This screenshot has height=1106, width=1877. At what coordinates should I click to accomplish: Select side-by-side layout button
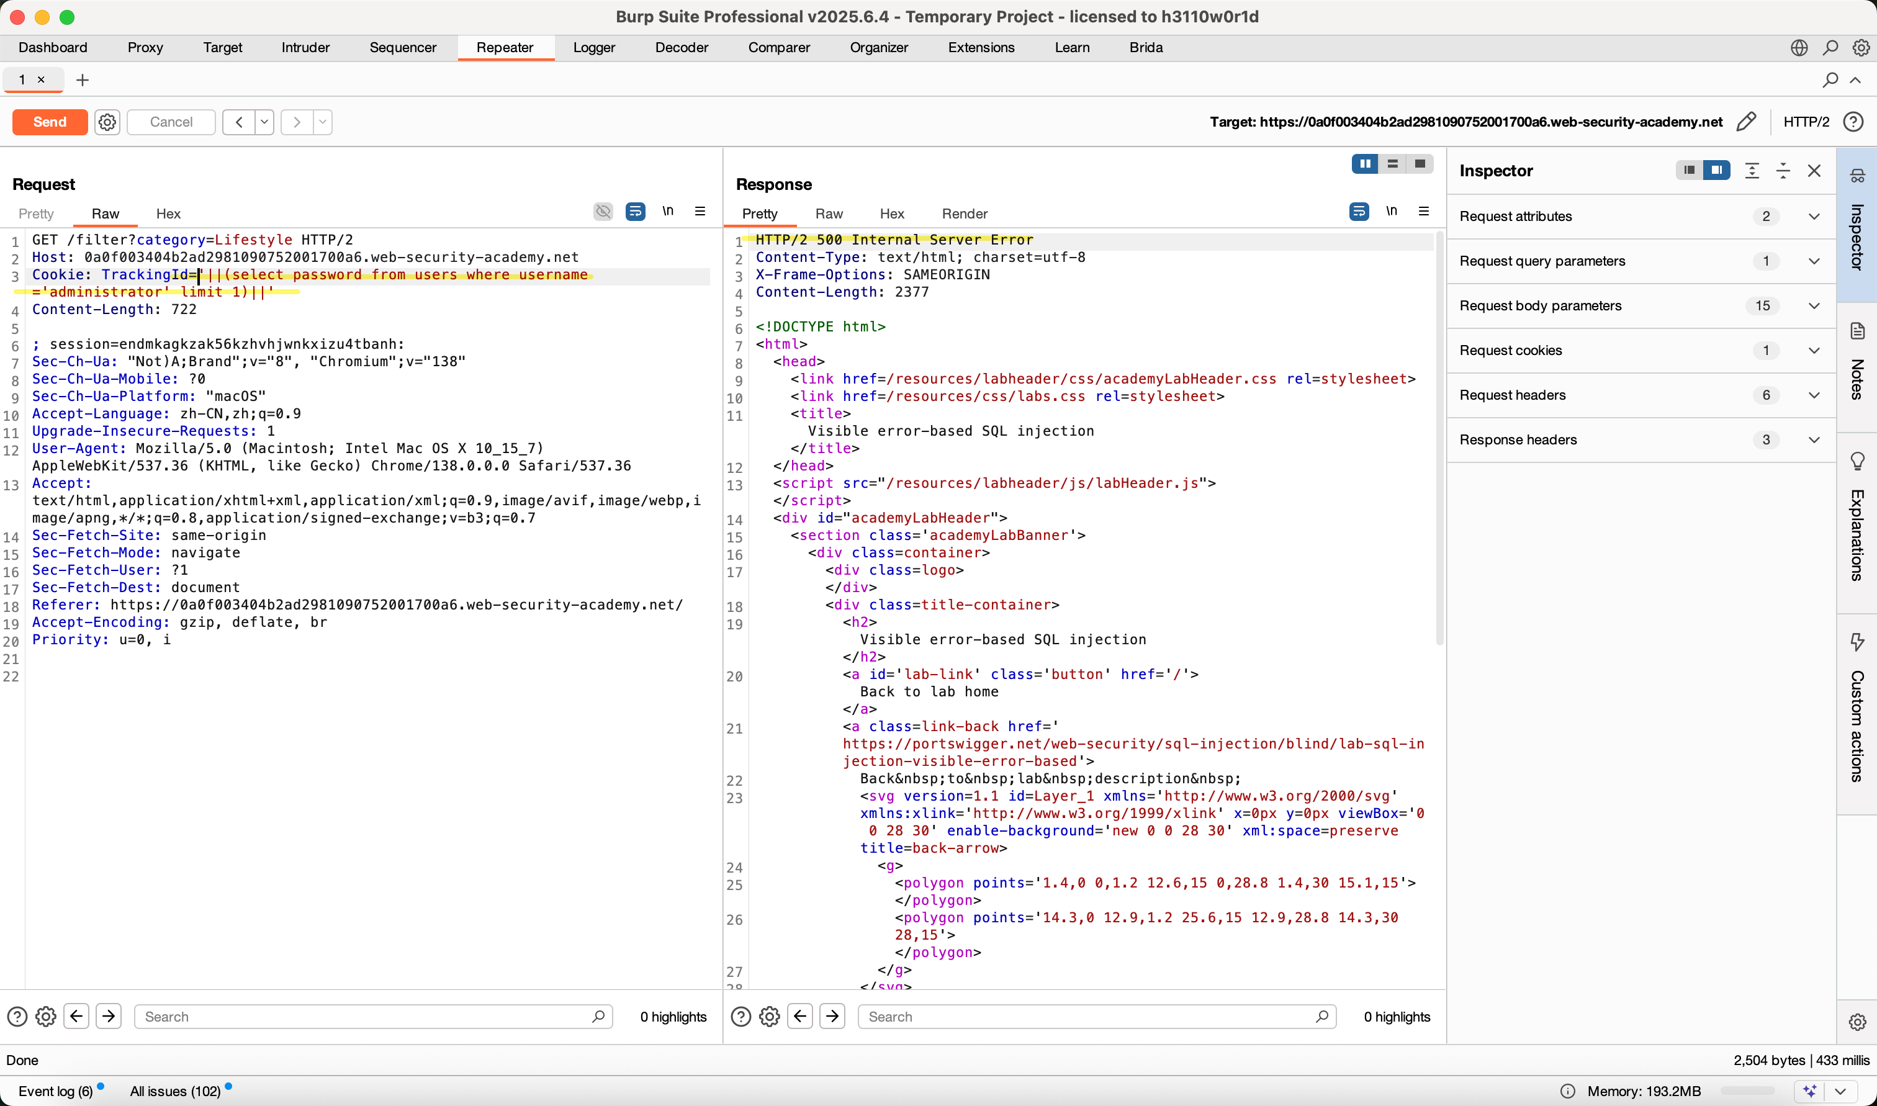tap(1365, 164)
